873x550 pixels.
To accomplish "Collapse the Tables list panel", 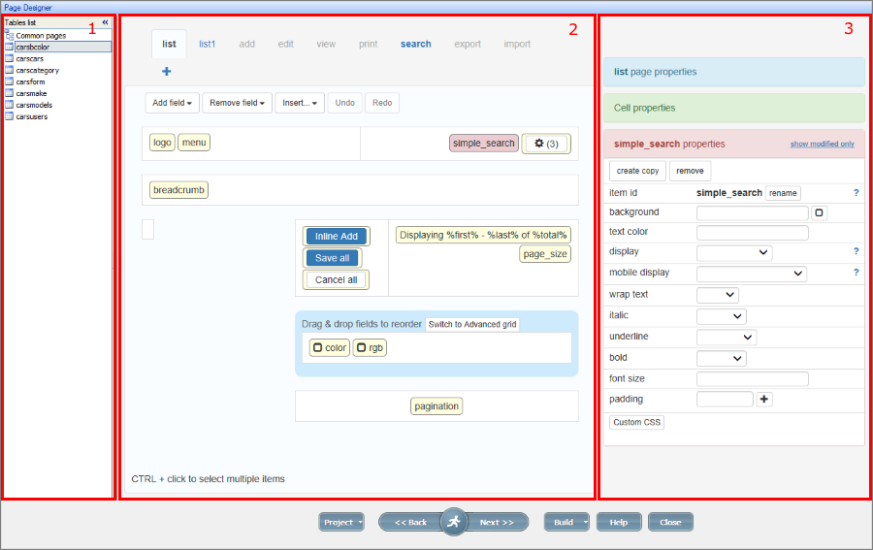I will (x=105, y=22).
